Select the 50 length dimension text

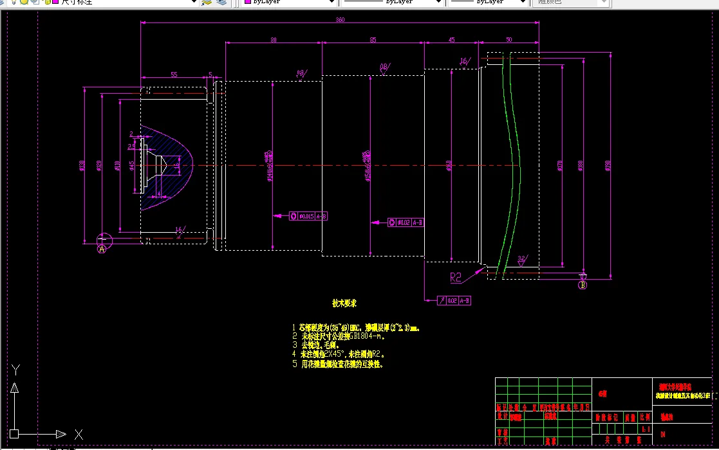(509, 40)
